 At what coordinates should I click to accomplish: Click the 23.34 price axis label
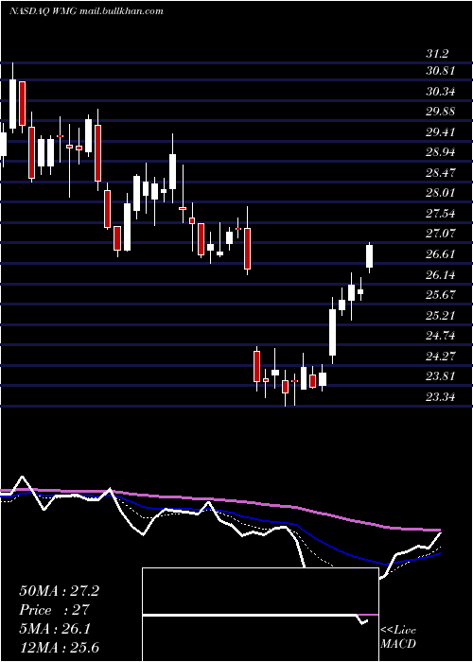point(441,396)
